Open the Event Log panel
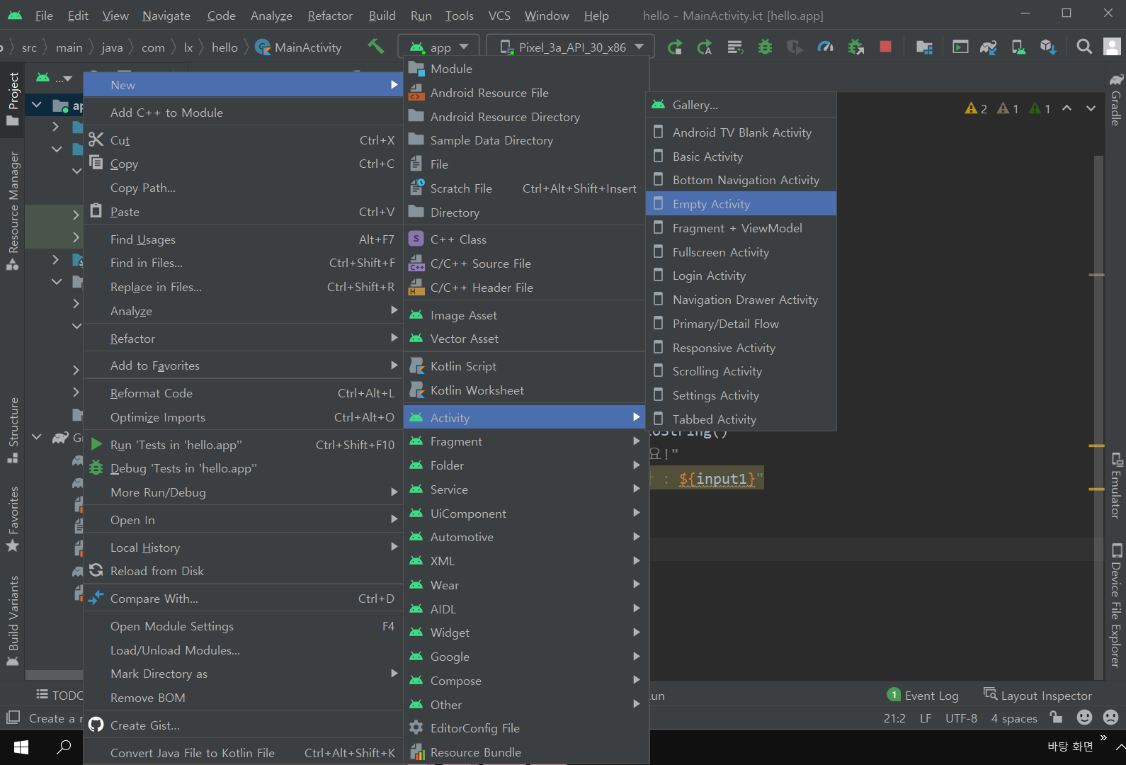 [923, 696]
